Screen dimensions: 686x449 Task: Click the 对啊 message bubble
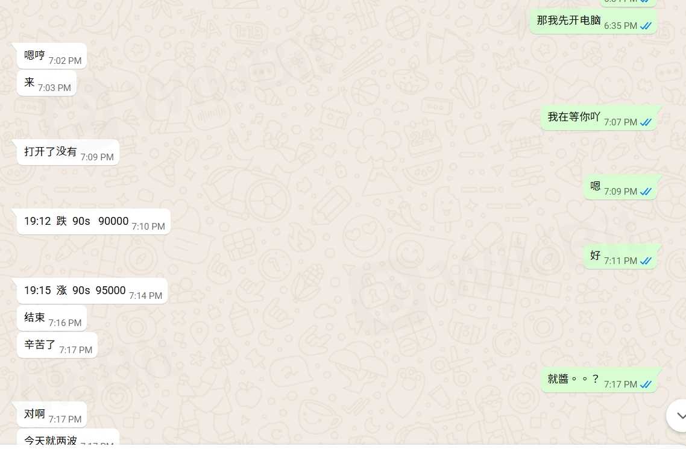coord(52,415)
